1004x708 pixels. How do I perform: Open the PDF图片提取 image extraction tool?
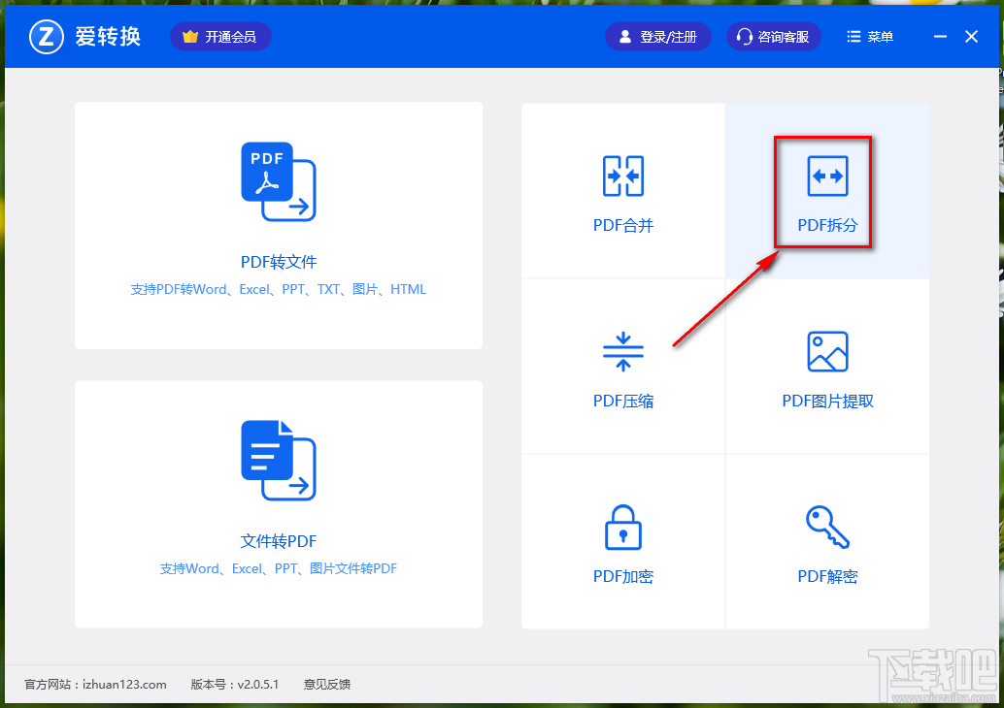pos(826,367)
